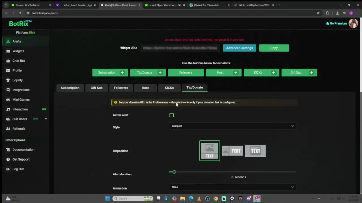Image resolution: width=362 pixels, height=203 pixels.
Task: Switch to the Followers settings tab
Action: click(x=121, y=88)
